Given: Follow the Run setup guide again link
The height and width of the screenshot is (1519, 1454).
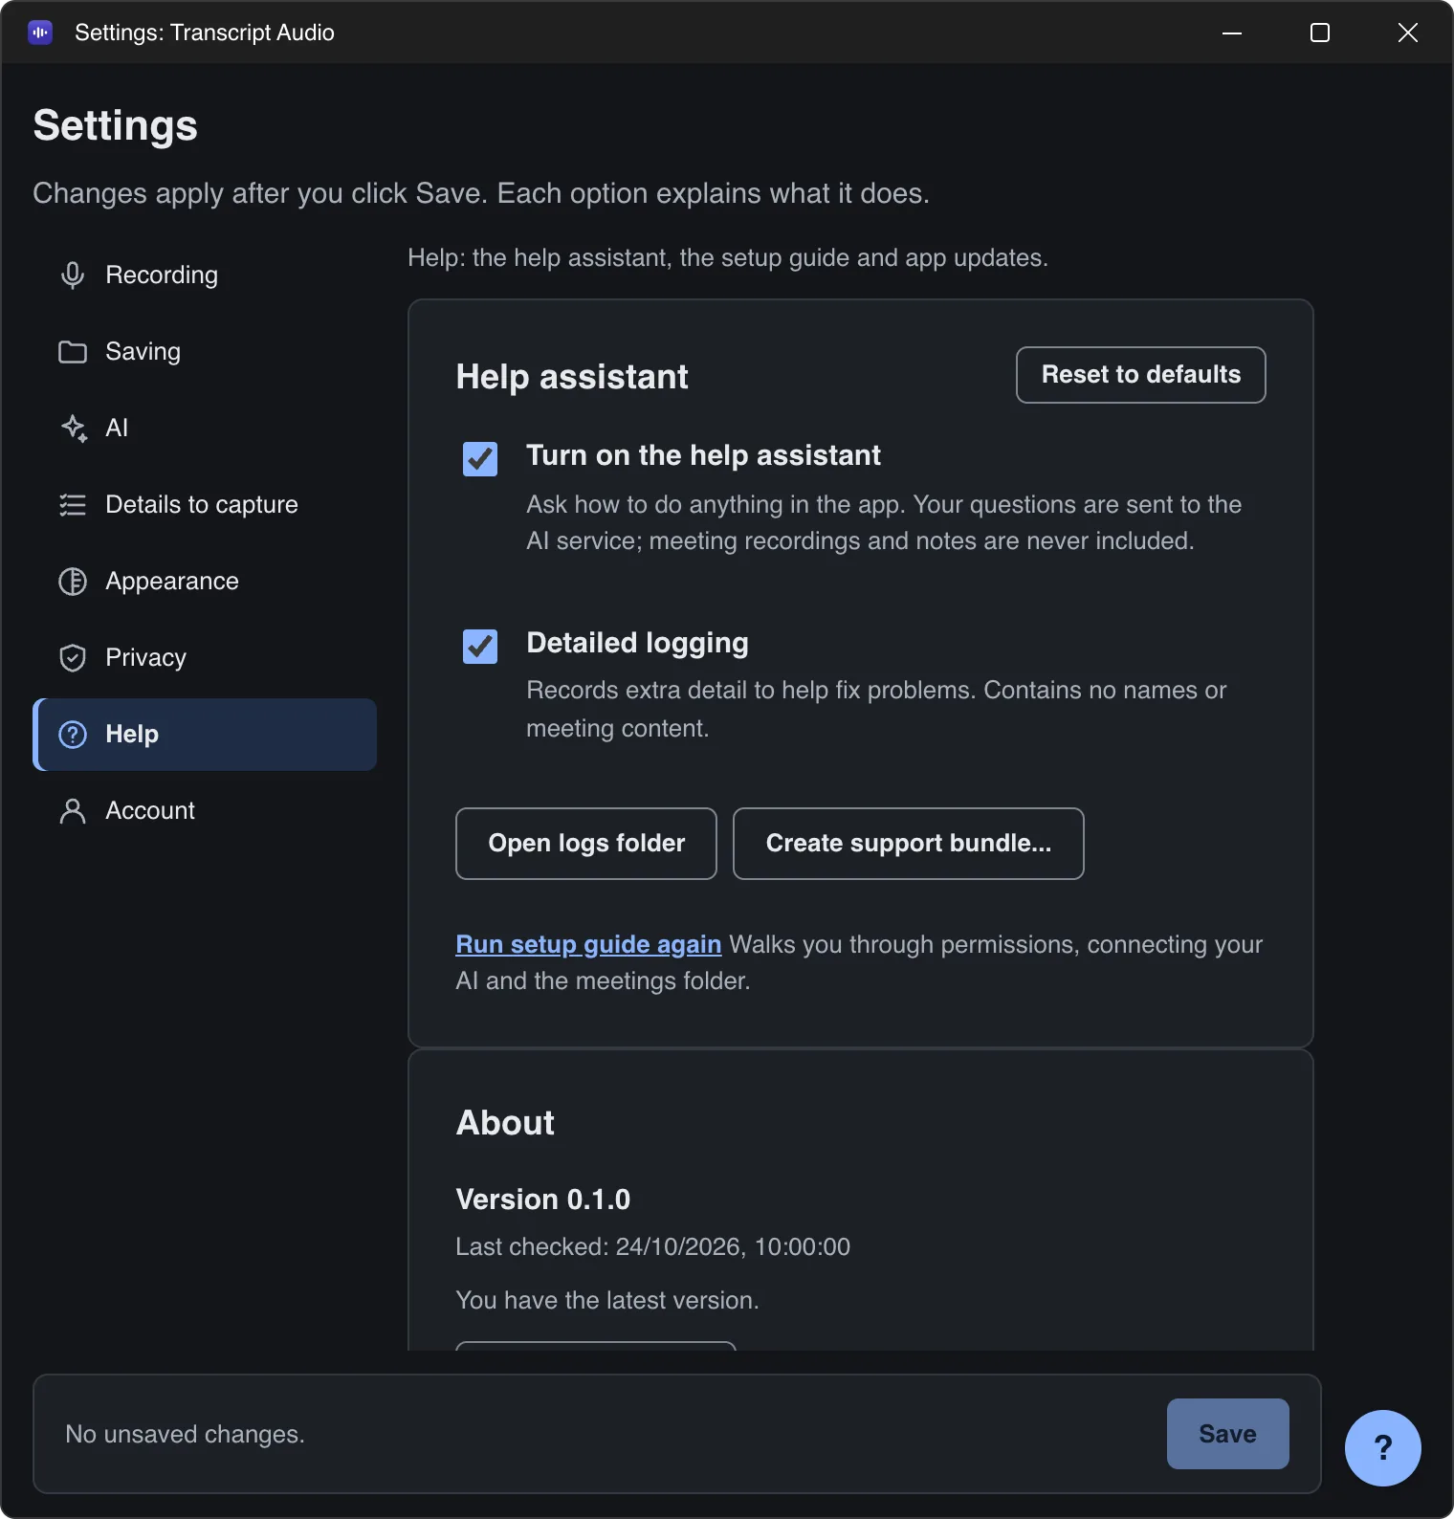Looking at the screenshot, I should point(588,944).
